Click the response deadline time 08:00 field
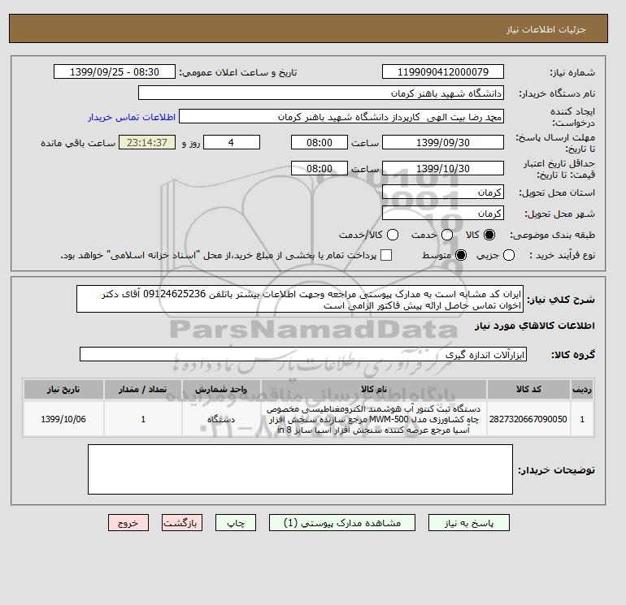Viewport: 626px width, 605px height. coord(320,143)
